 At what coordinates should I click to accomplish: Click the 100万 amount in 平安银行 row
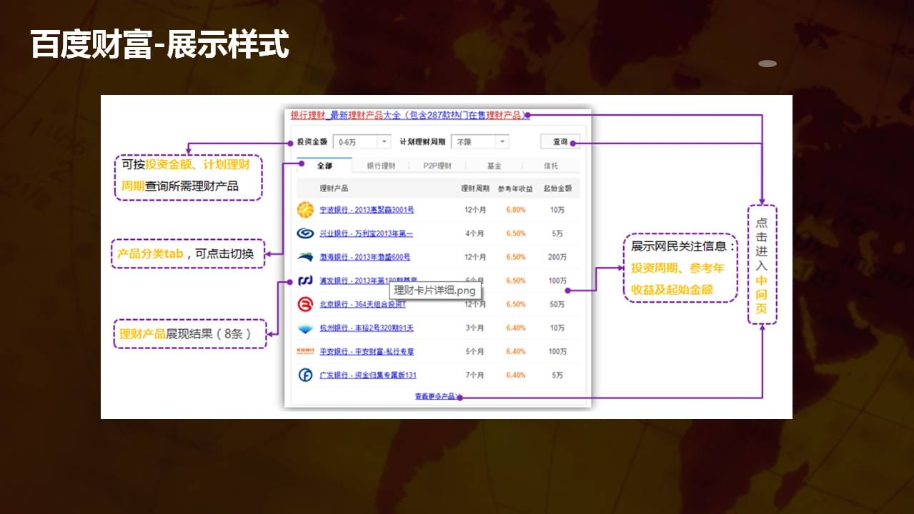point(557,351)
